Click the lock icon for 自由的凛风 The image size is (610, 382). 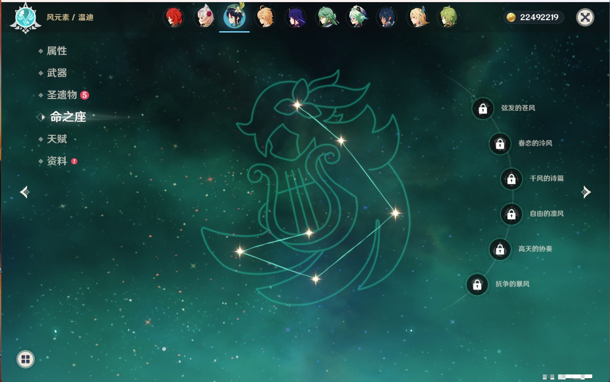pyautogui.click(x=512, y=214)
